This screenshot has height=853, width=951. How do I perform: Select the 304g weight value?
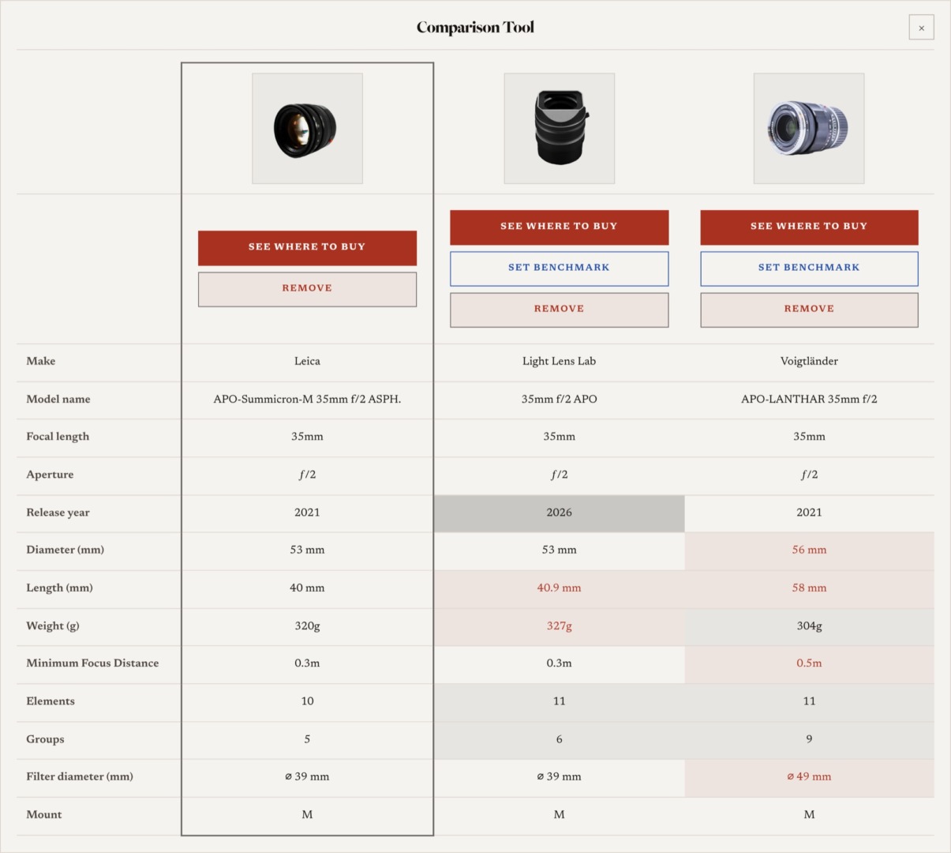(x=809, y=626)
